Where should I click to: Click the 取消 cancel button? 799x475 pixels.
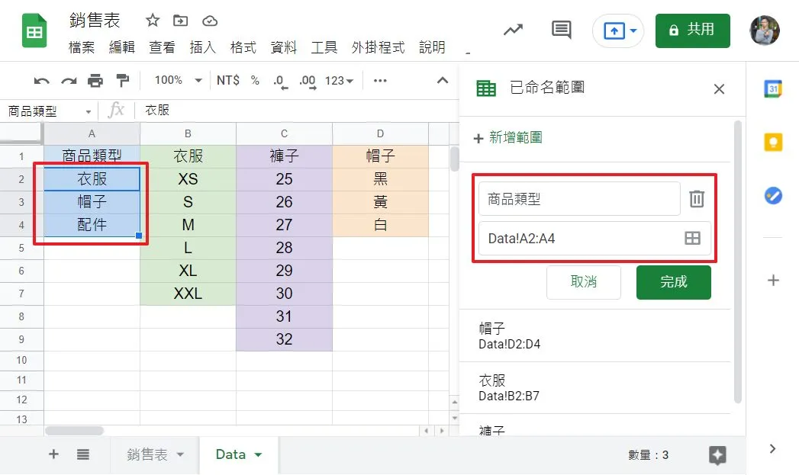584,282
